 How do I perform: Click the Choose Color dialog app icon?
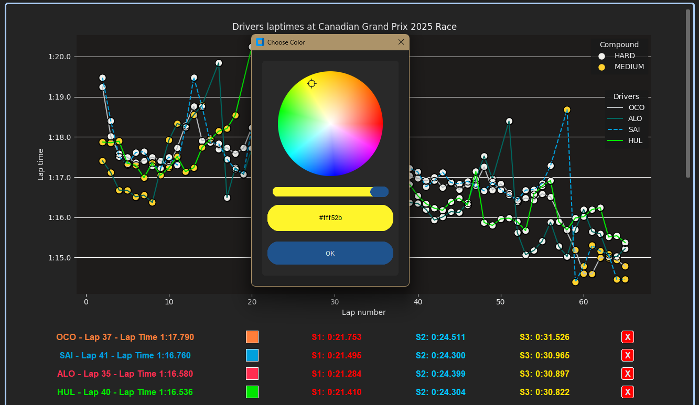[260, 42]
